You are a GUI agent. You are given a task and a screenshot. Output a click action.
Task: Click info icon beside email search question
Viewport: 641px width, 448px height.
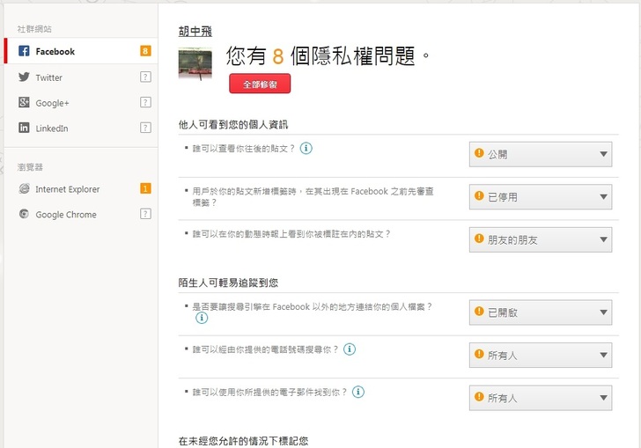358,392
